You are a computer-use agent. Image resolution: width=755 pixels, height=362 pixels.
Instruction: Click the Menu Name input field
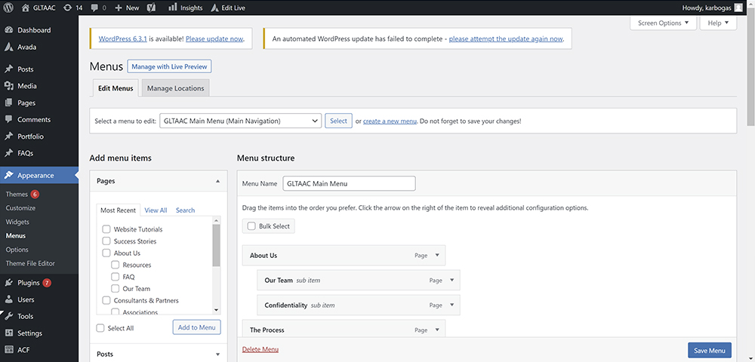[x=349, y=184]
